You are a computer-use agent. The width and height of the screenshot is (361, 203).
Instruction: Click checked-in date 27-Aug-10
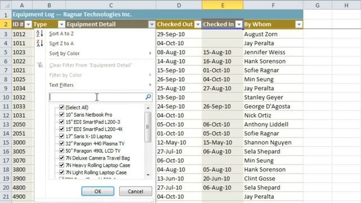(x=223, y=89)
